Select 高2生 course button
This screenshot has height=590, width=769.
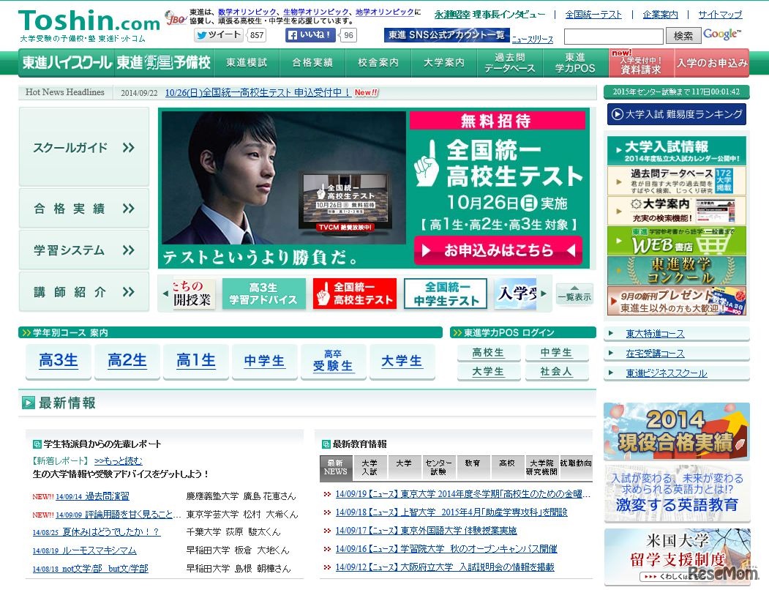127,362
